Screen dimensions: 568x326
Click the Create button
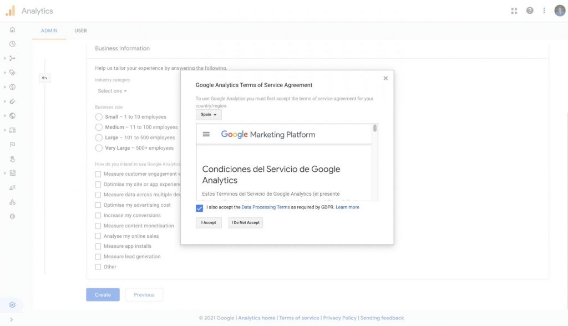103,295
